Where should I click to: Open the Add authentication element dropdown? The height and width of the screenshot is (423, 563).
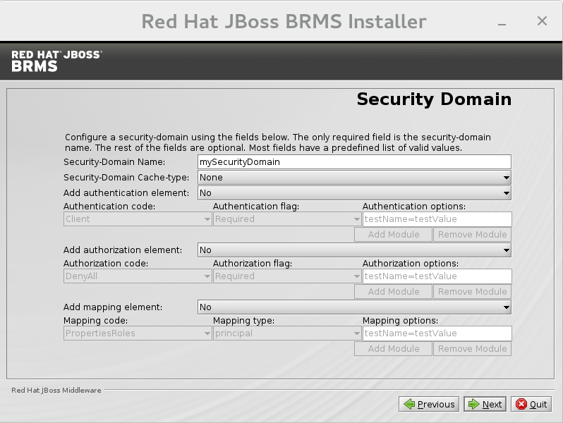[354, 192]
